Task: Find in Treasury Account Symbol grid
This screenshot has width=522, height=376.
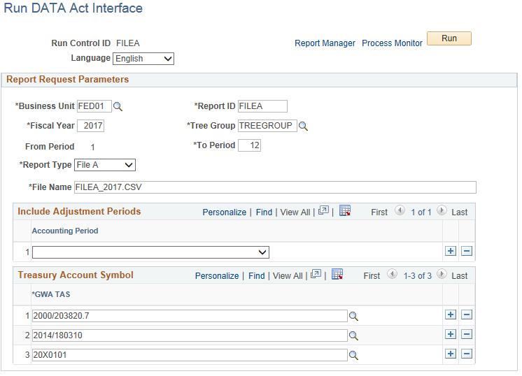Action: [x=256, y=276]
